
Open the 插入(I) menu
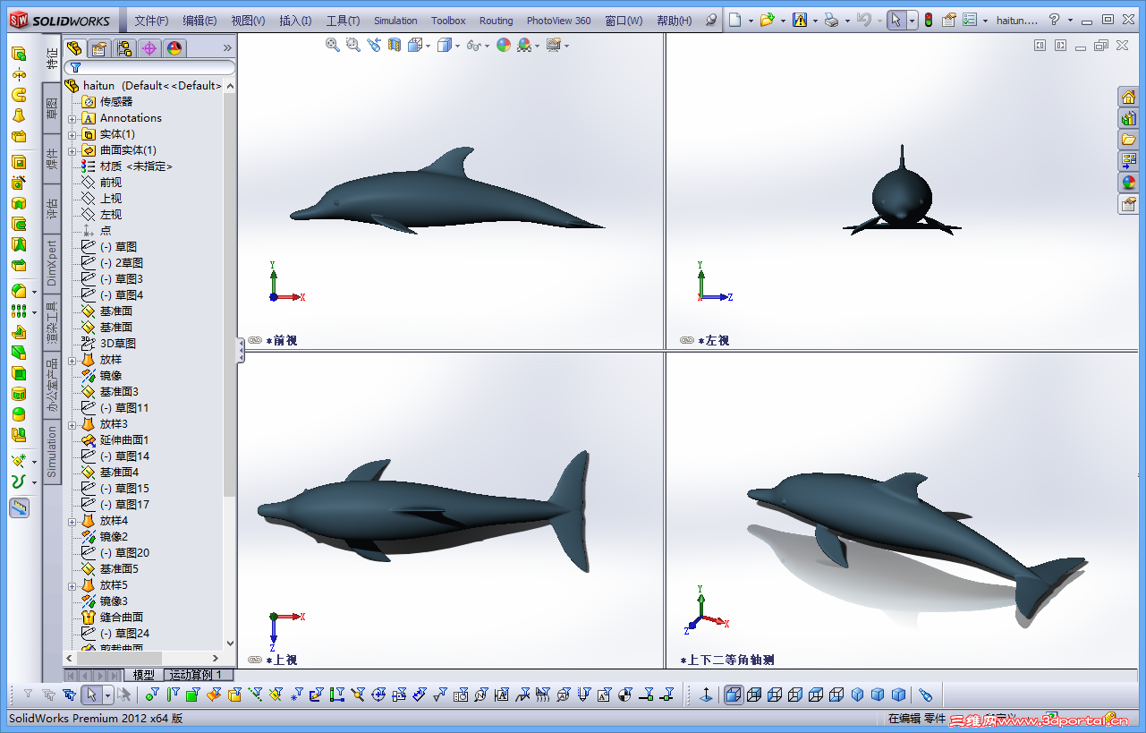pyautogui.click(x=295, y=21)
